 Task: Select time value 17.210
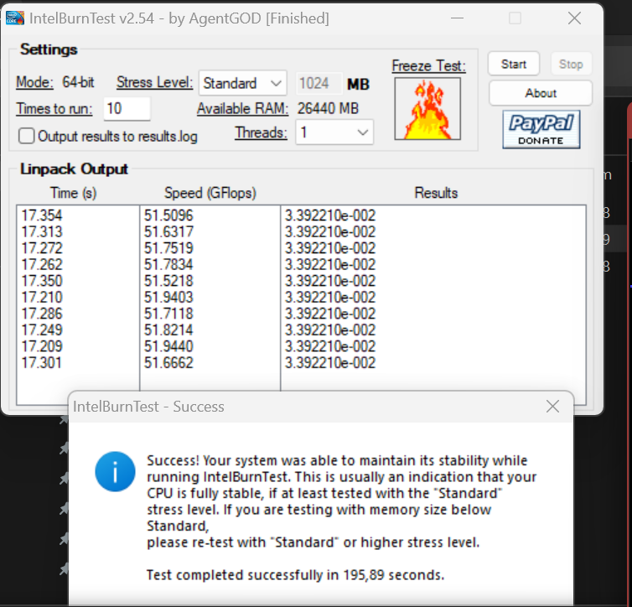[x=42, y=298]
